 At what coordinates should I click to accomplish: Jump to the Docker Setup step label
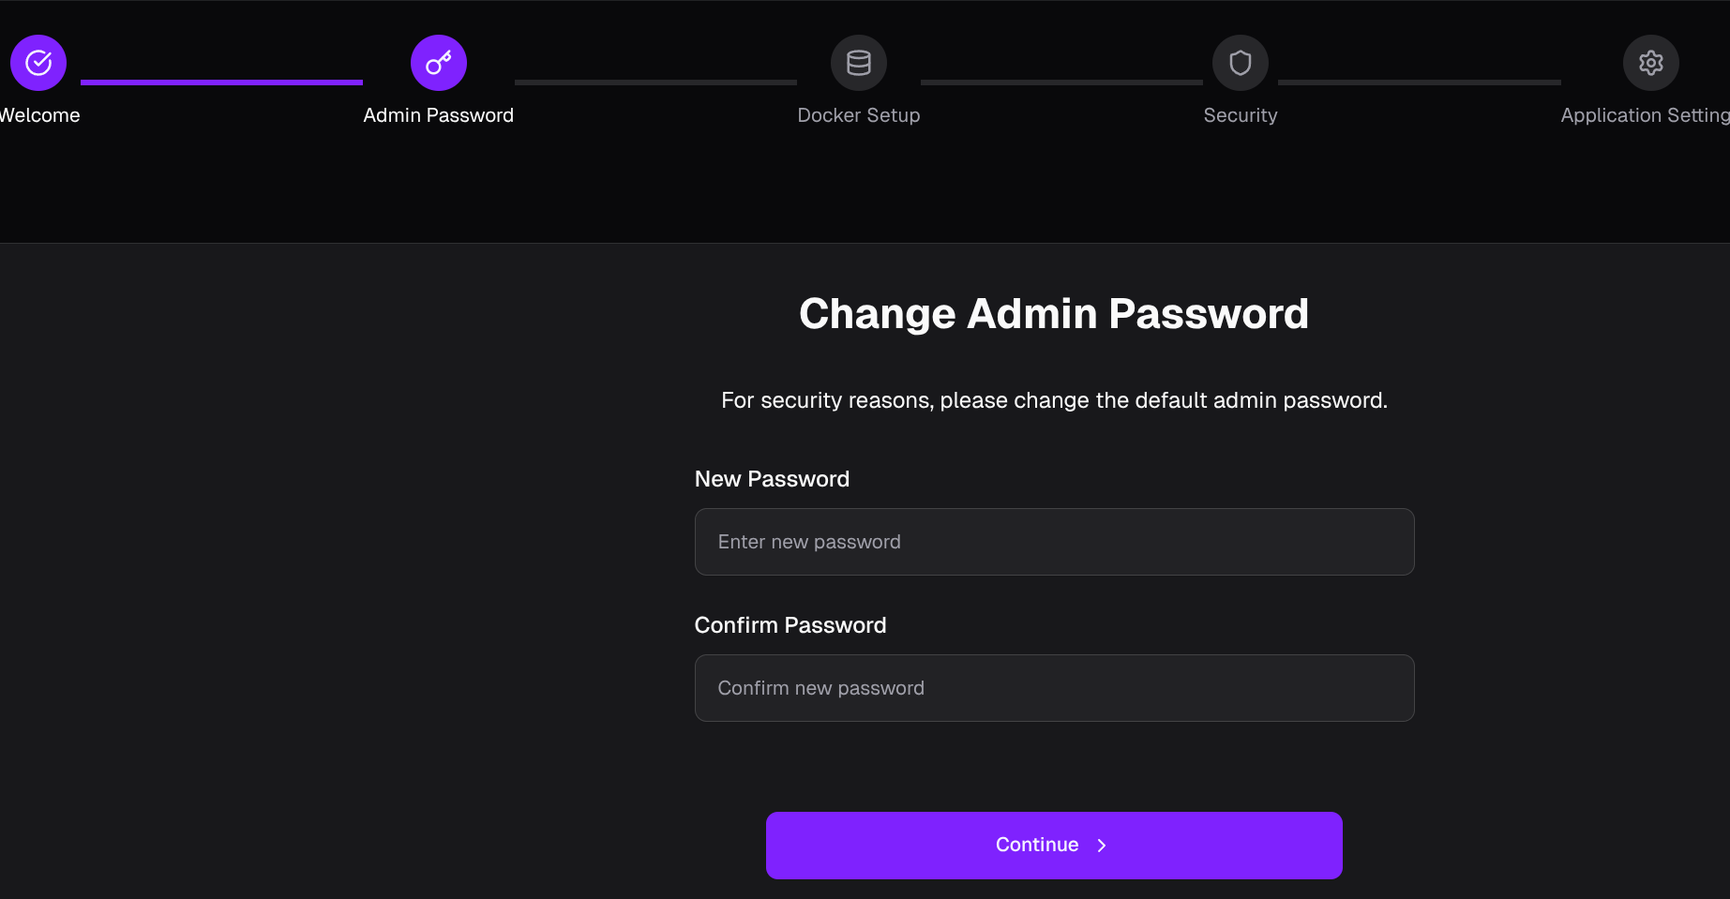point(858,115)
